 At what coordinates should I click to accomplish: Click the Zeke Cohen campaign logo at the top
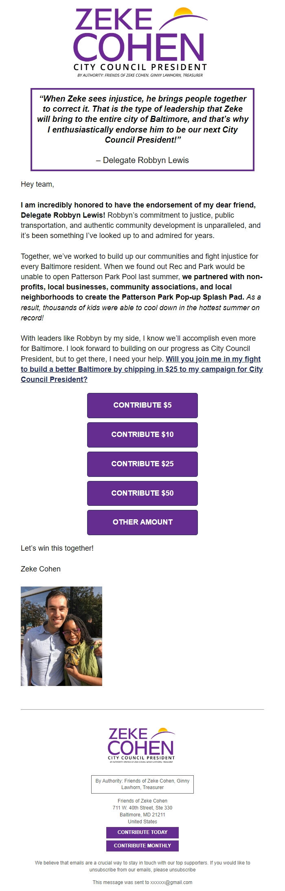140,39
